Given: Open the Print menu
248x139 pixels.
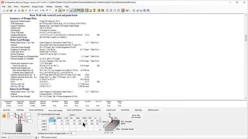Looking at the screenshot, I should coord(16,7).
